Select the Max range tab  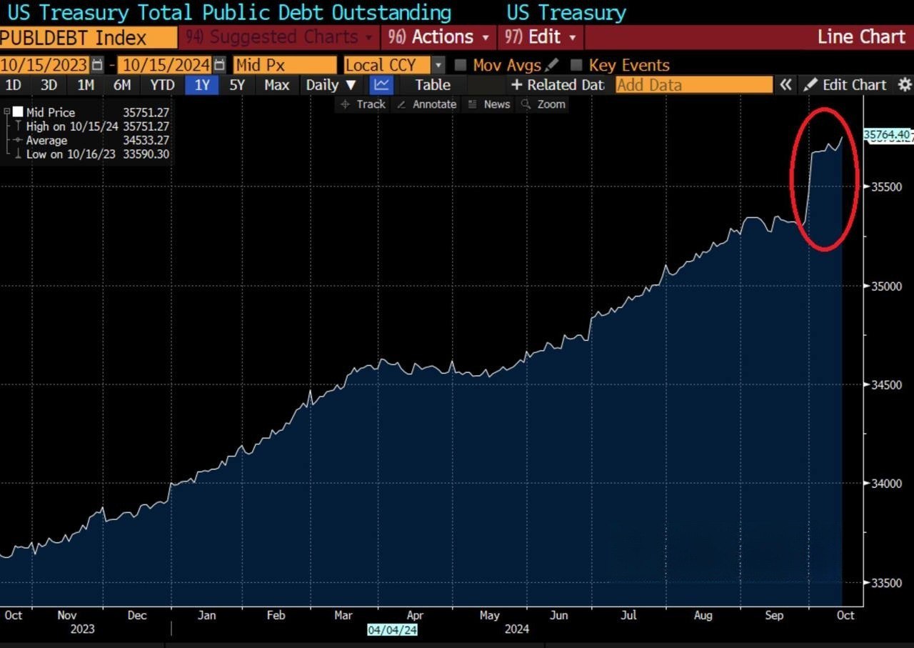coord(276,84)
